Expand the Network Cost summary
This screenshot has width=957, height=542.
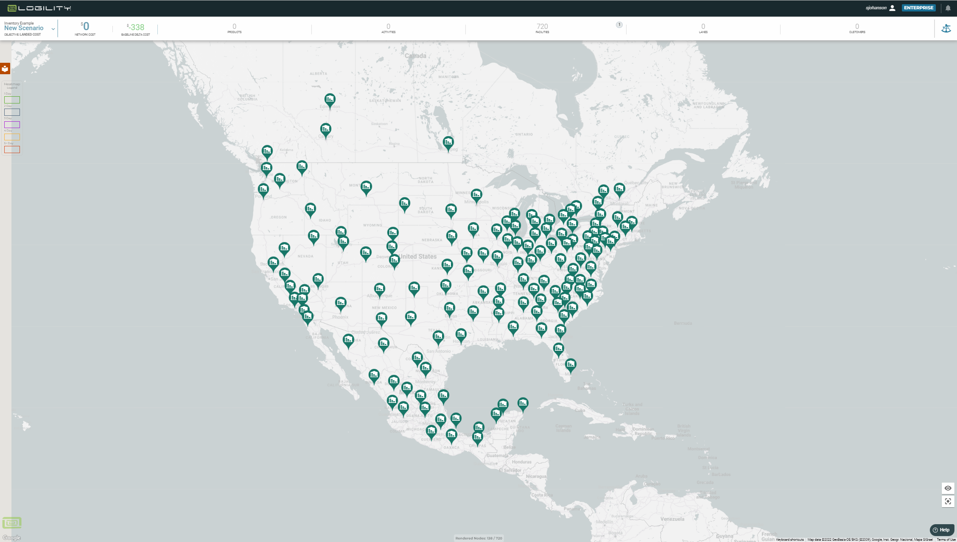(85, 28)
